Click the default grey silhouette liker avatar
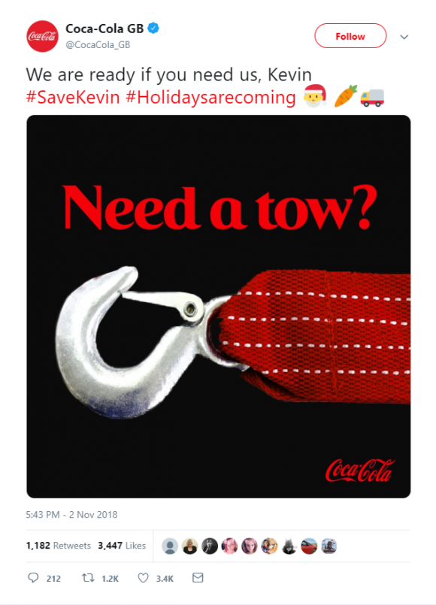This screenshot has width=436, height=605. coord(170,546)
